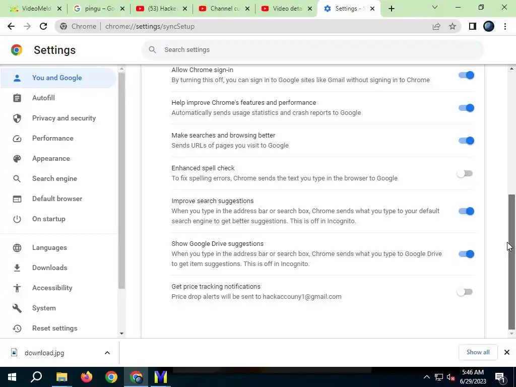Open the Chrome side panel
This screenshot has width=516, height=387.
473,26
